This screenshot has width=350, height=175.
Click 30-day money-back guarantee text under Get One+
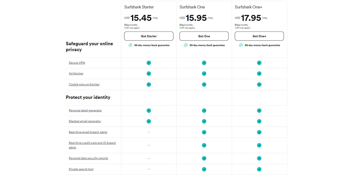tap(262, 45)
